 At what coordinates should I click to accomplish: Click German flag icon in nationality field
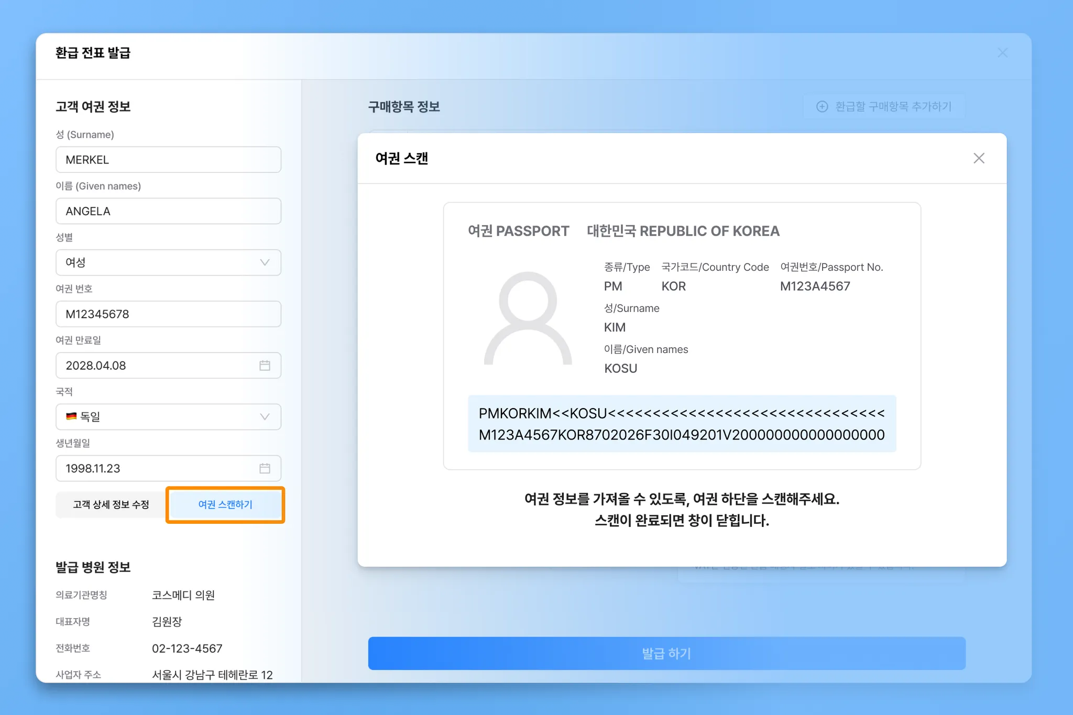pos(71,416)
